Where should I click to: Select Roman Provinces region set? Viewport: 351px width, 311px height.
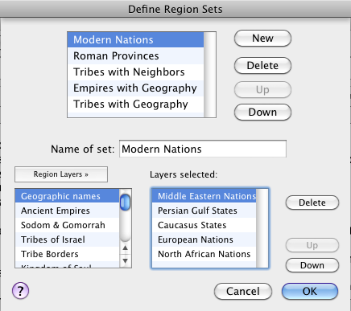135,56
